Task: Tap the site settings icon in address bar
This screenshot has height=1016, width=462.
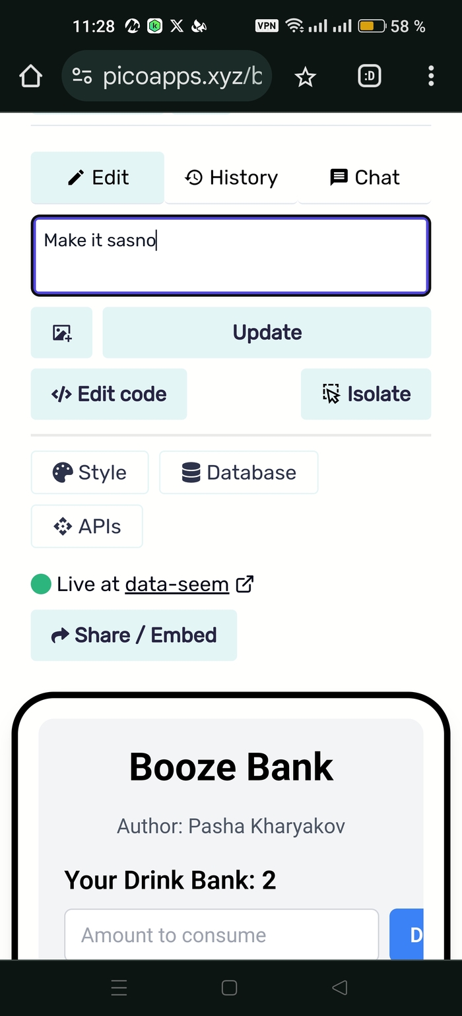Action: pyautogui.click(x=82, y=77)
